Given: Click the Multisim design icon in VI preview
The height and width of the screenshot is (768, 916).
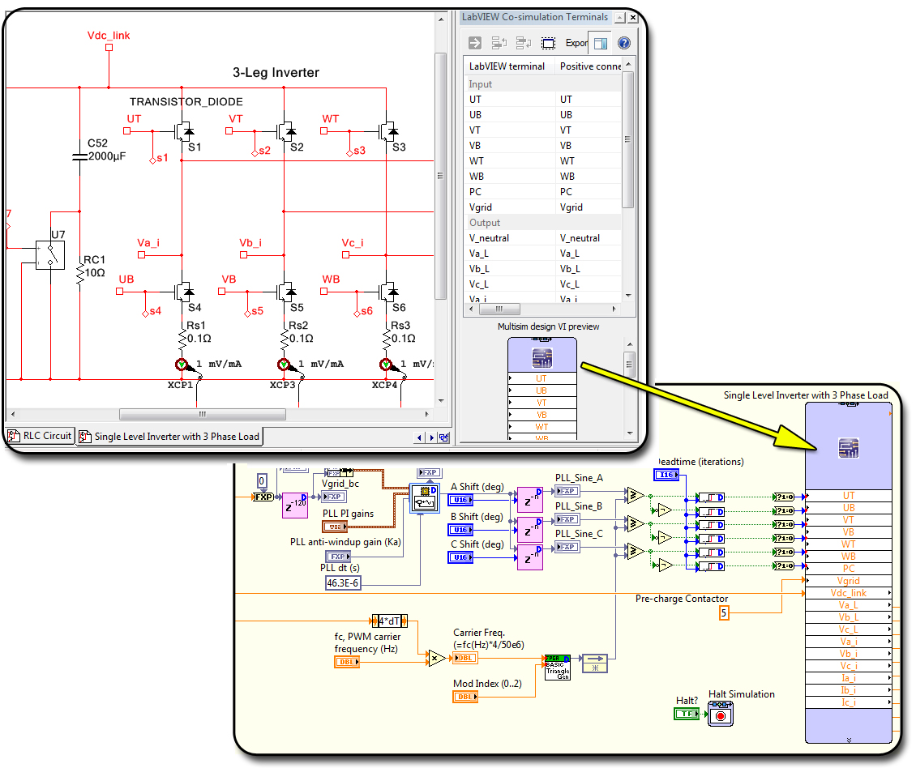Looking at the screenshot, I should coord(541,357).
